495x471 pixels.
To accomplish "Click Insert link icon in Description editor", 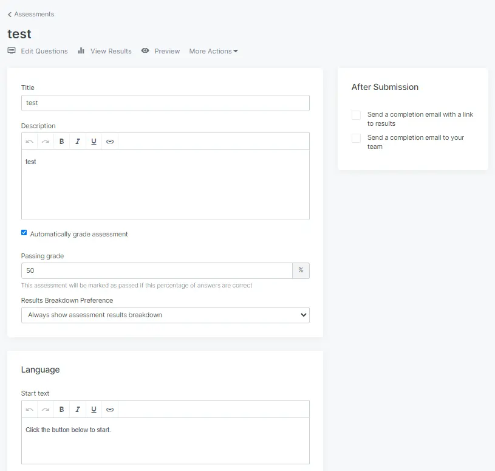I will [110, 142].
